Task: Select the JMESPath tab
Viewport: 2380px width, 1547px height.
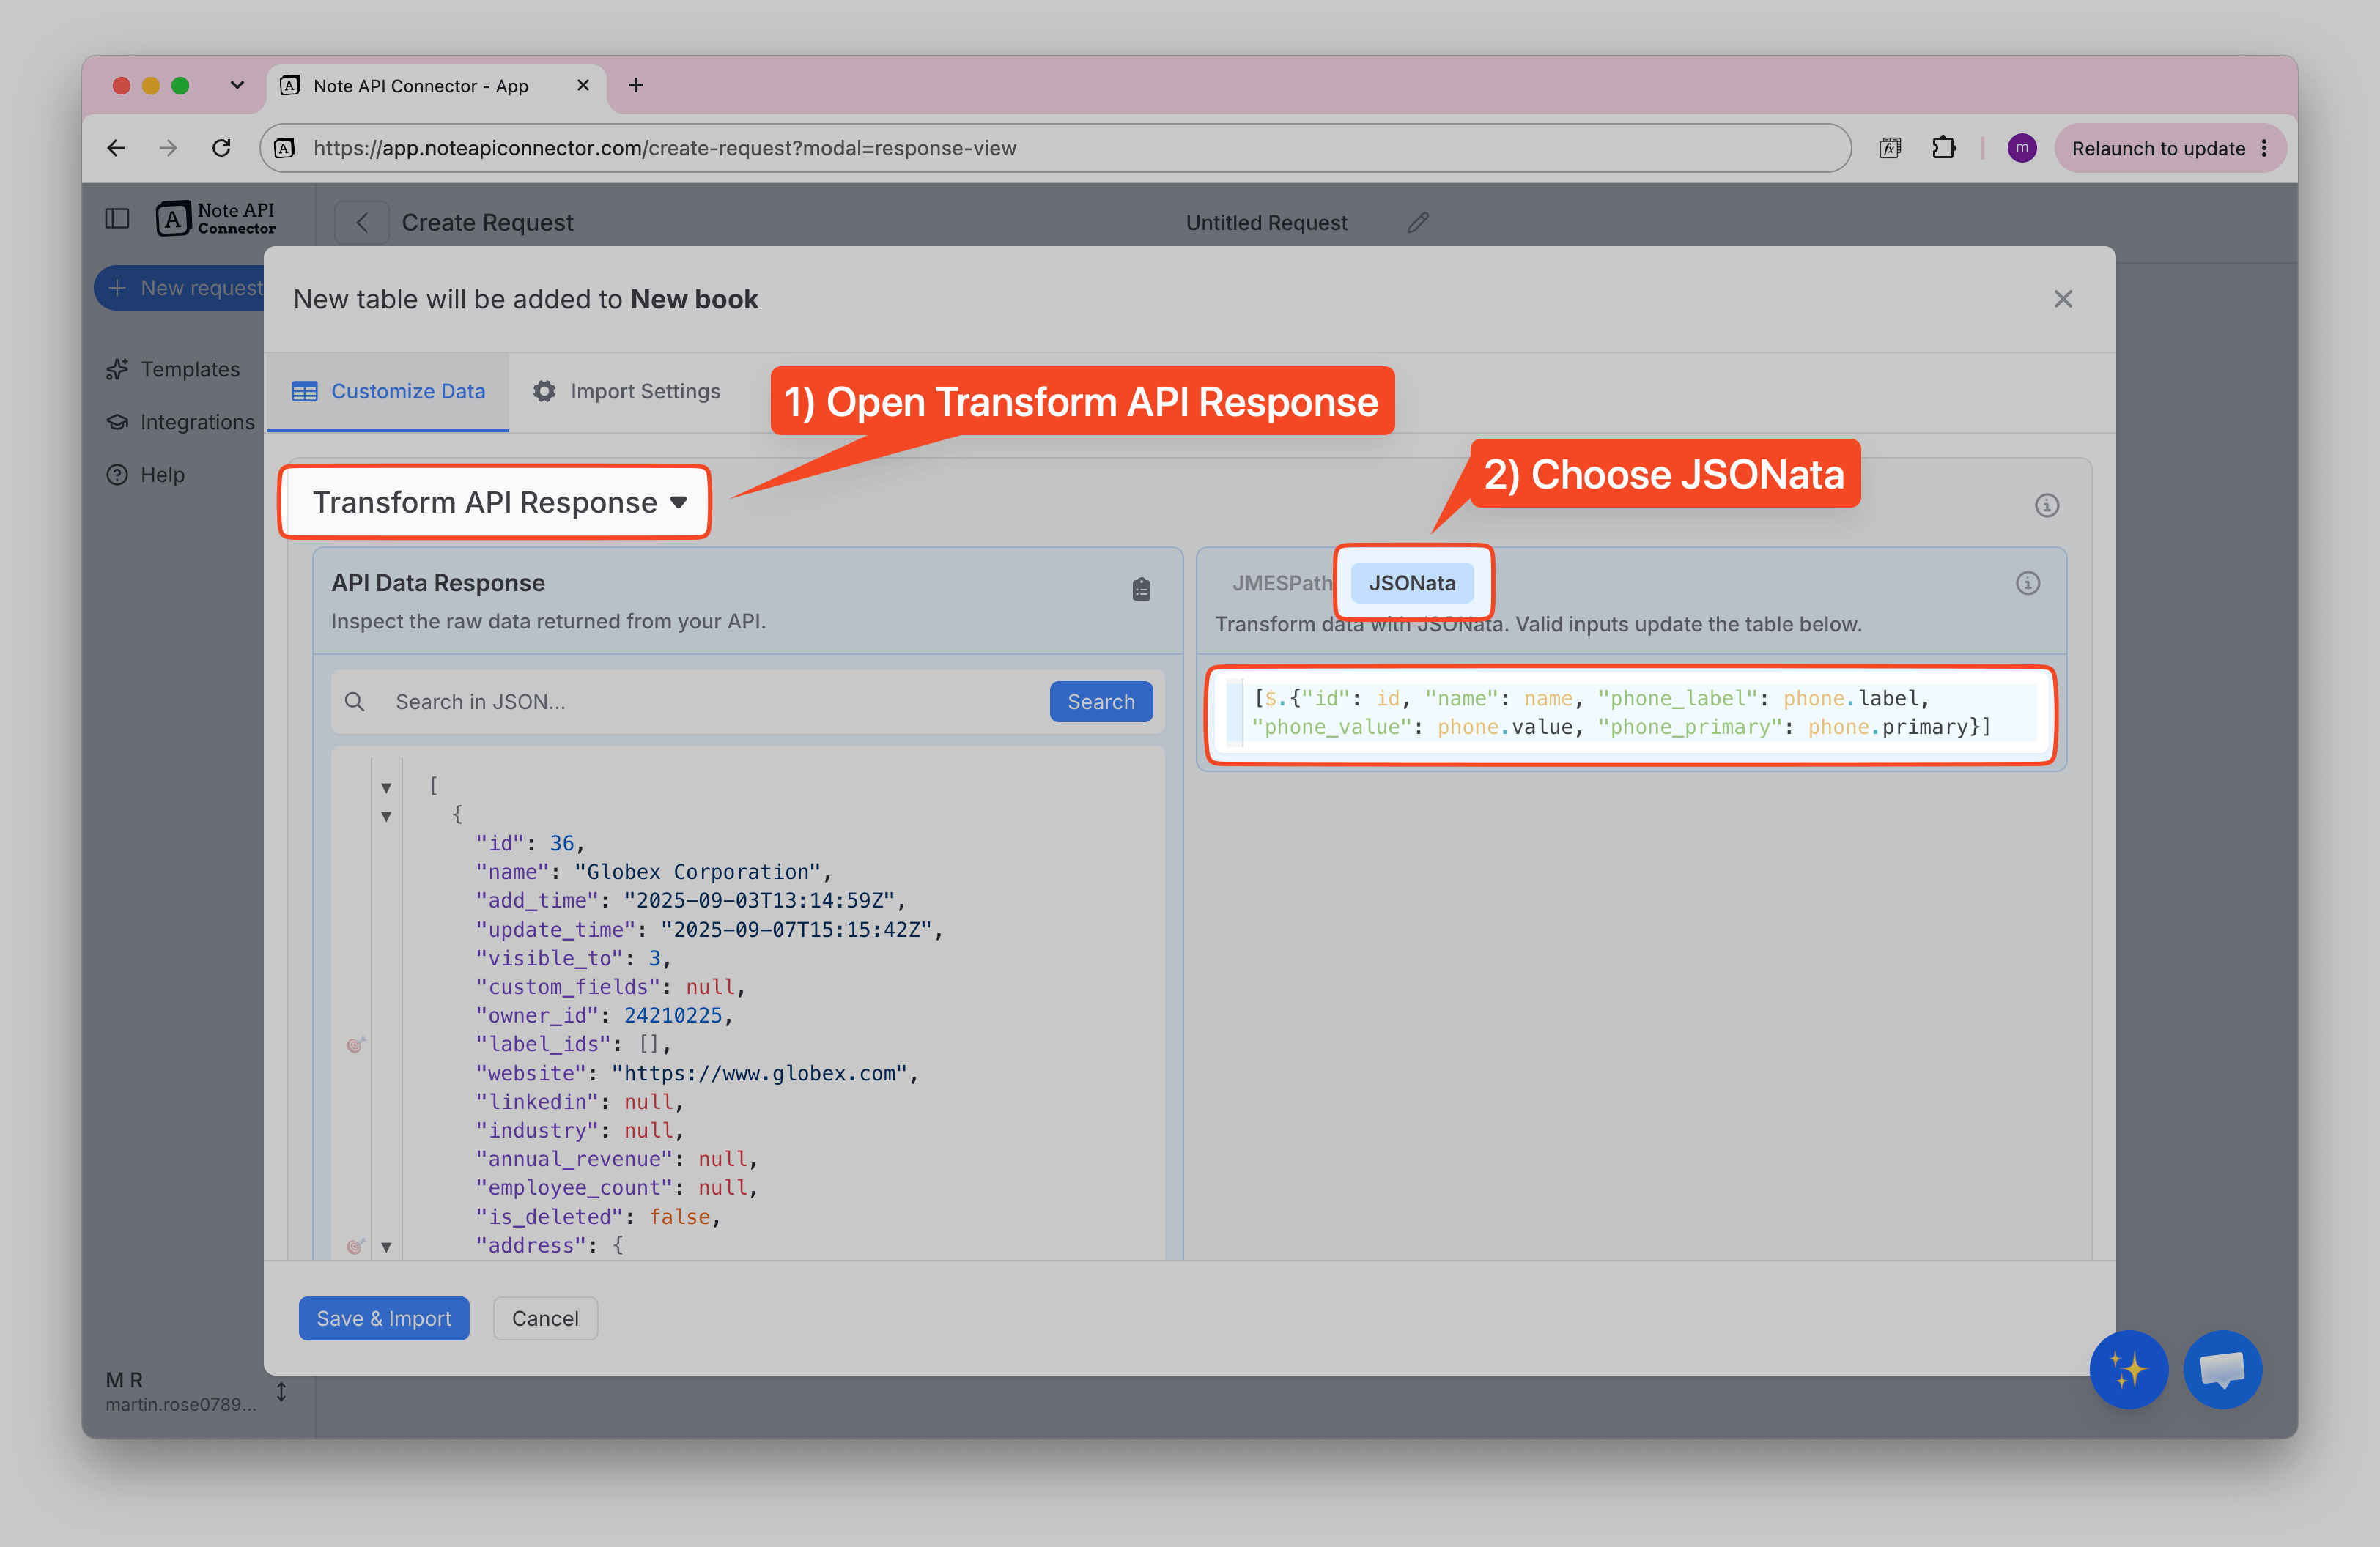Action: coord(1281,582)
